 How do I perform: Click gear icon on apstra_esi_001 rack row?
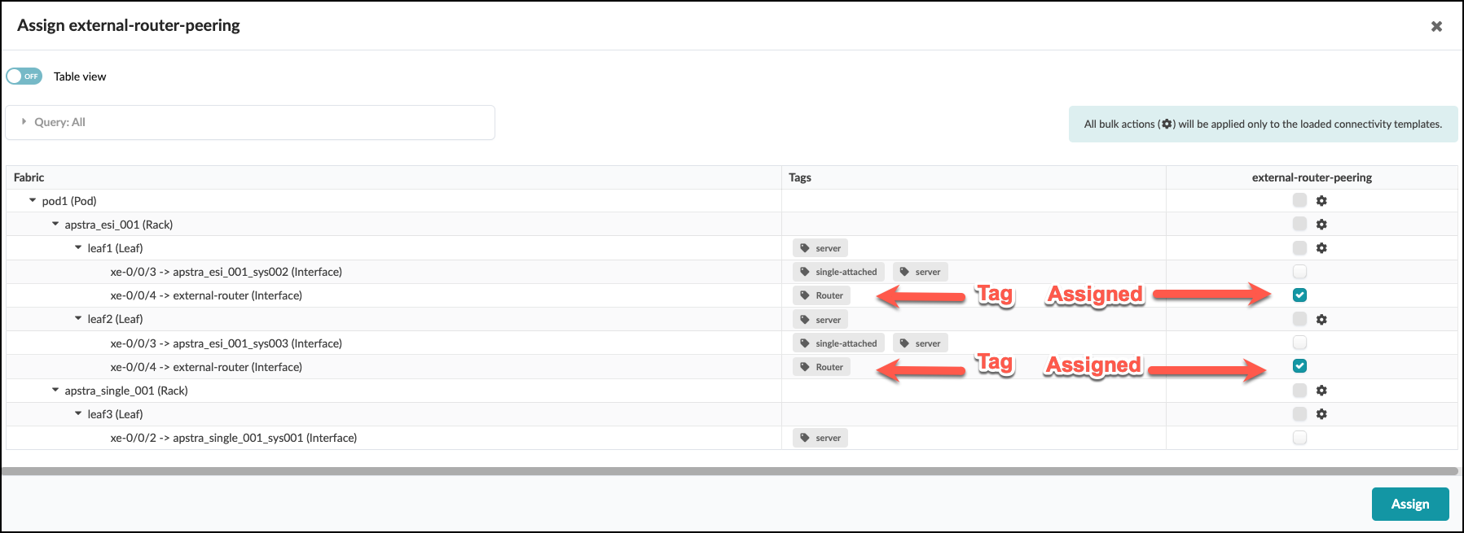(x=1321, y=225)
